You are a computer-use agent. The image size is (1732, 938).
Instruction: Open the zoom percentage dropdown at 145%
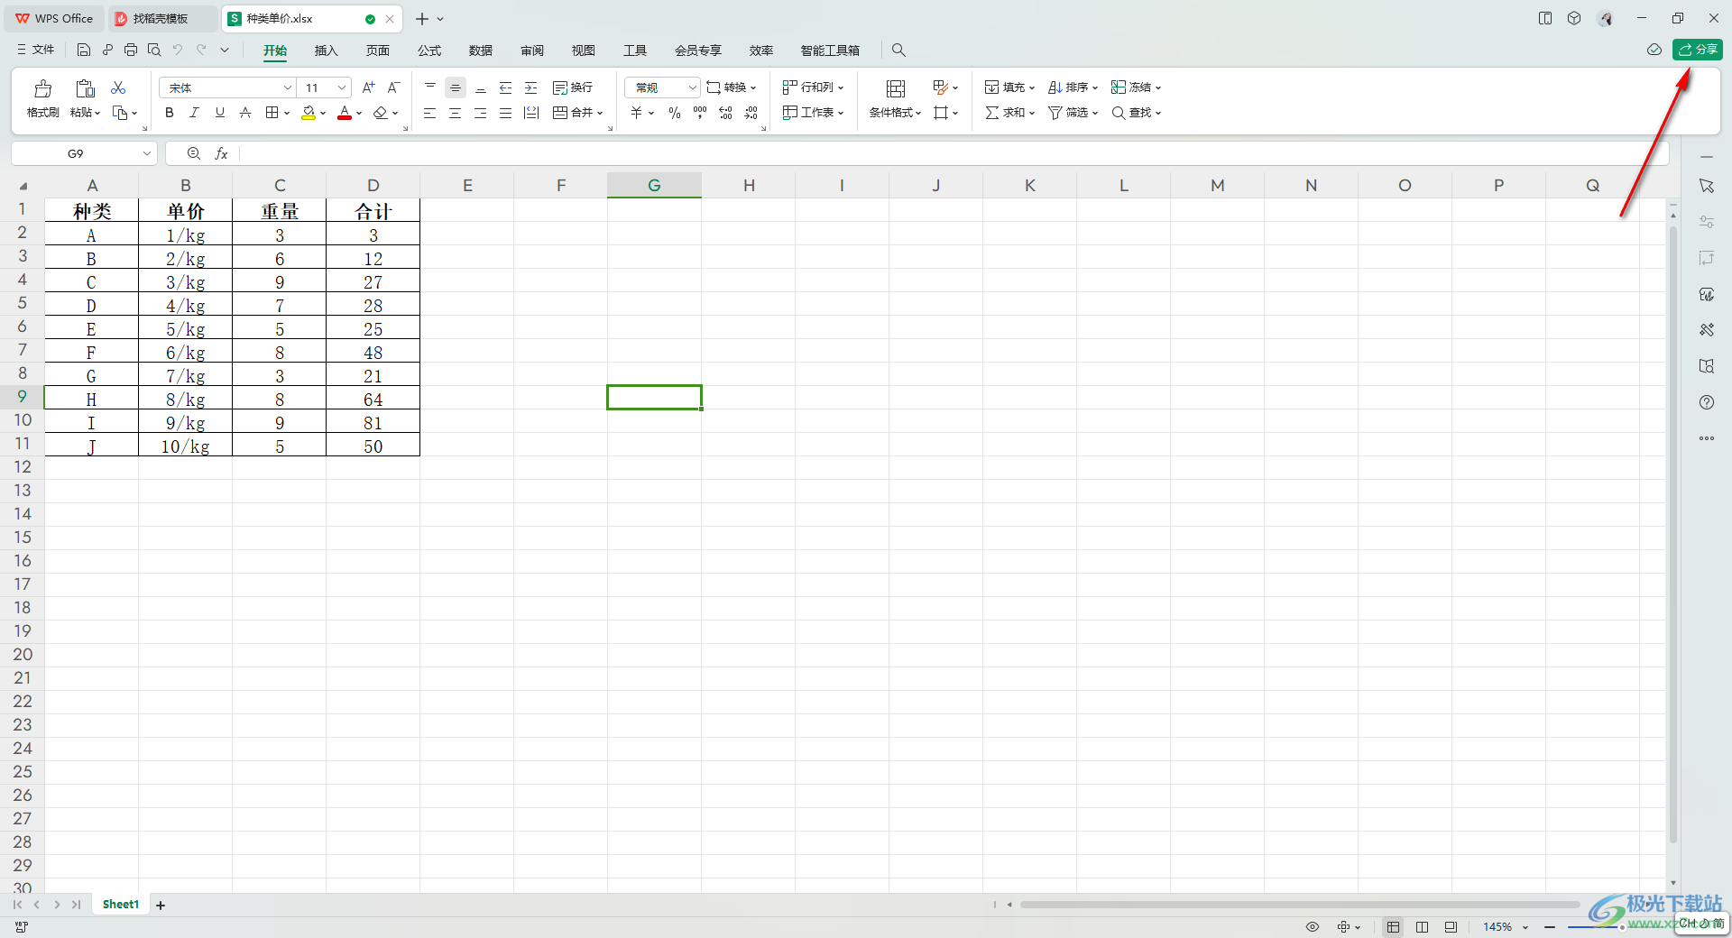(1525, 927)
